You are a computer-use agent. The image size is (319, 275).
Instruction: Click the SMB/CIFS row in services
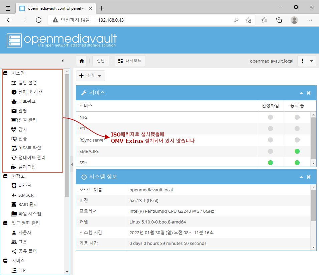(193, 151)
